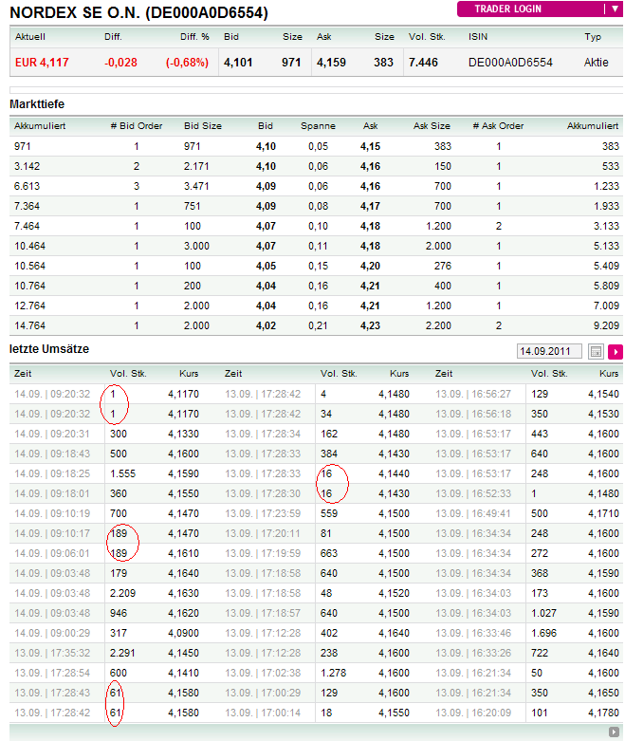Expand the Trader Login dropdown arrow
The width and height of the screenshot is (625, 741).
pyautogui.click(x=615, y=9)
